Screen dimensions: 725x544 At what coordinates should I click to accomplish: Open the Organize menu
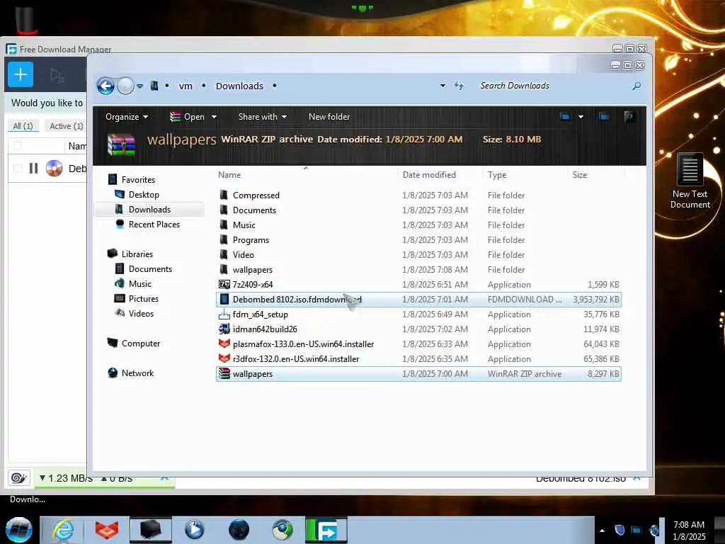coord(126,117)
